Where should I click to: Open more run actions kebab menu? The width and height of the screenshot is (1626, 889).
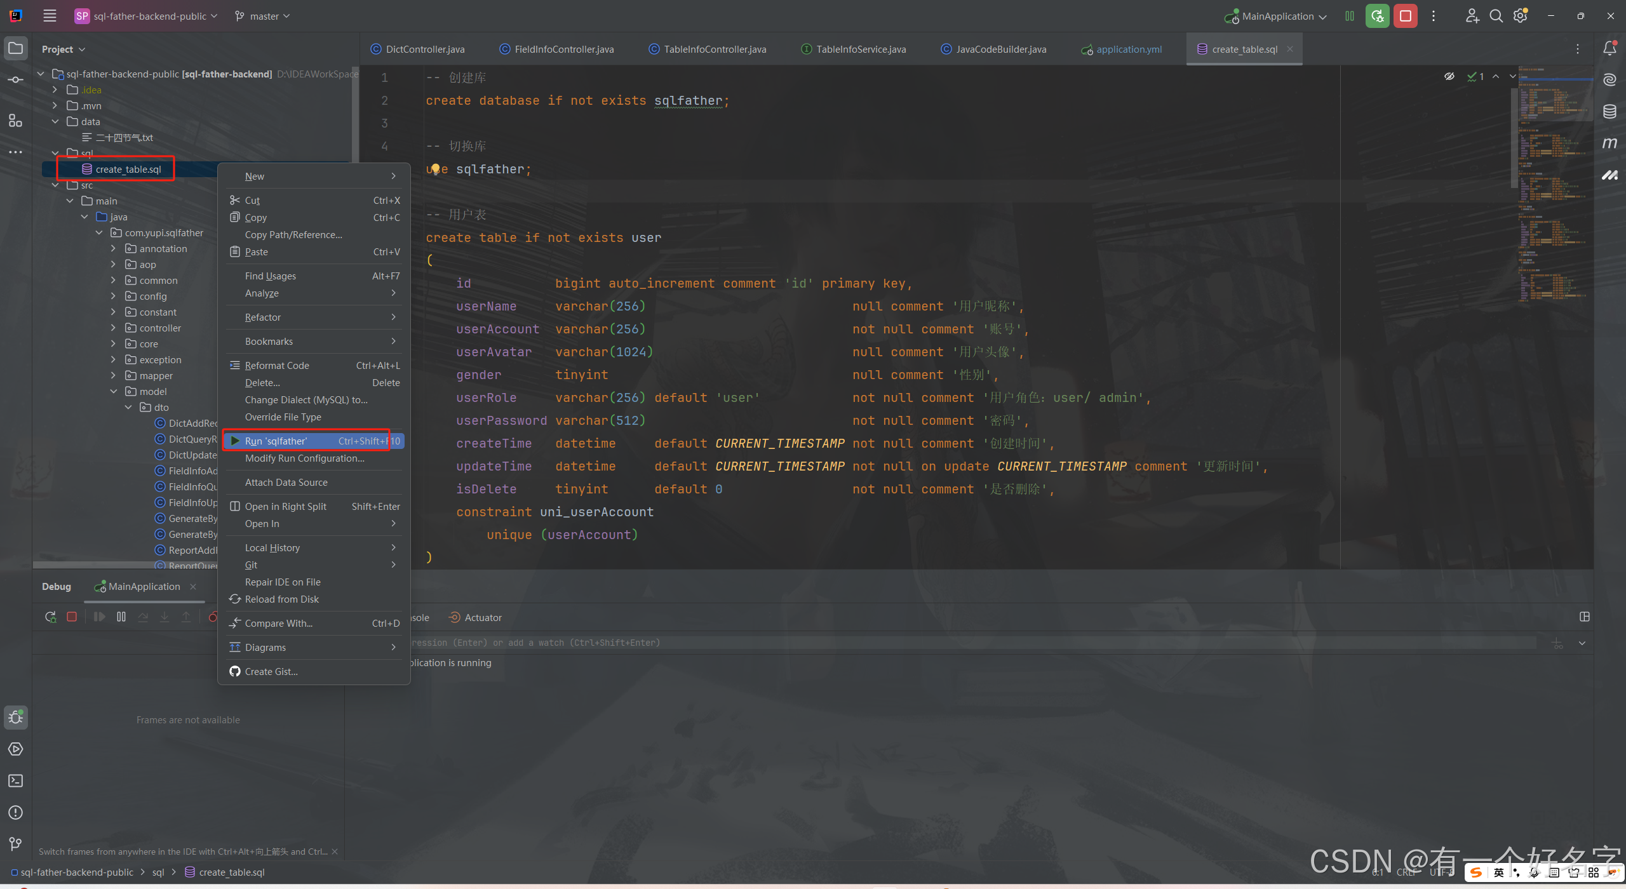tap(1434, 16)
